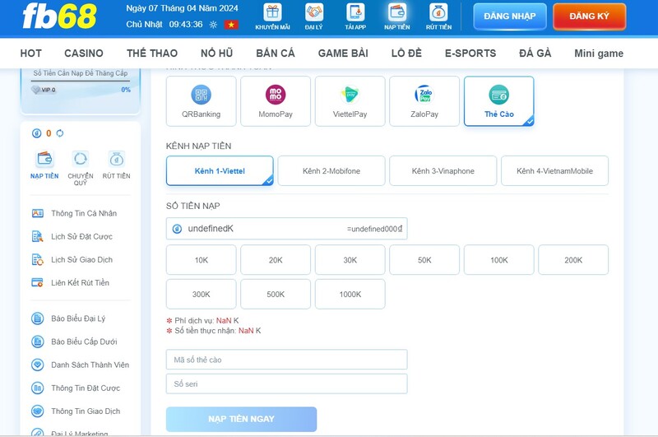Image resolution: width=658 pixels, height=437 pixels.
Task: Click the Vietnam flag language icon
Action: pyautogui.click(x=231, y=25)
